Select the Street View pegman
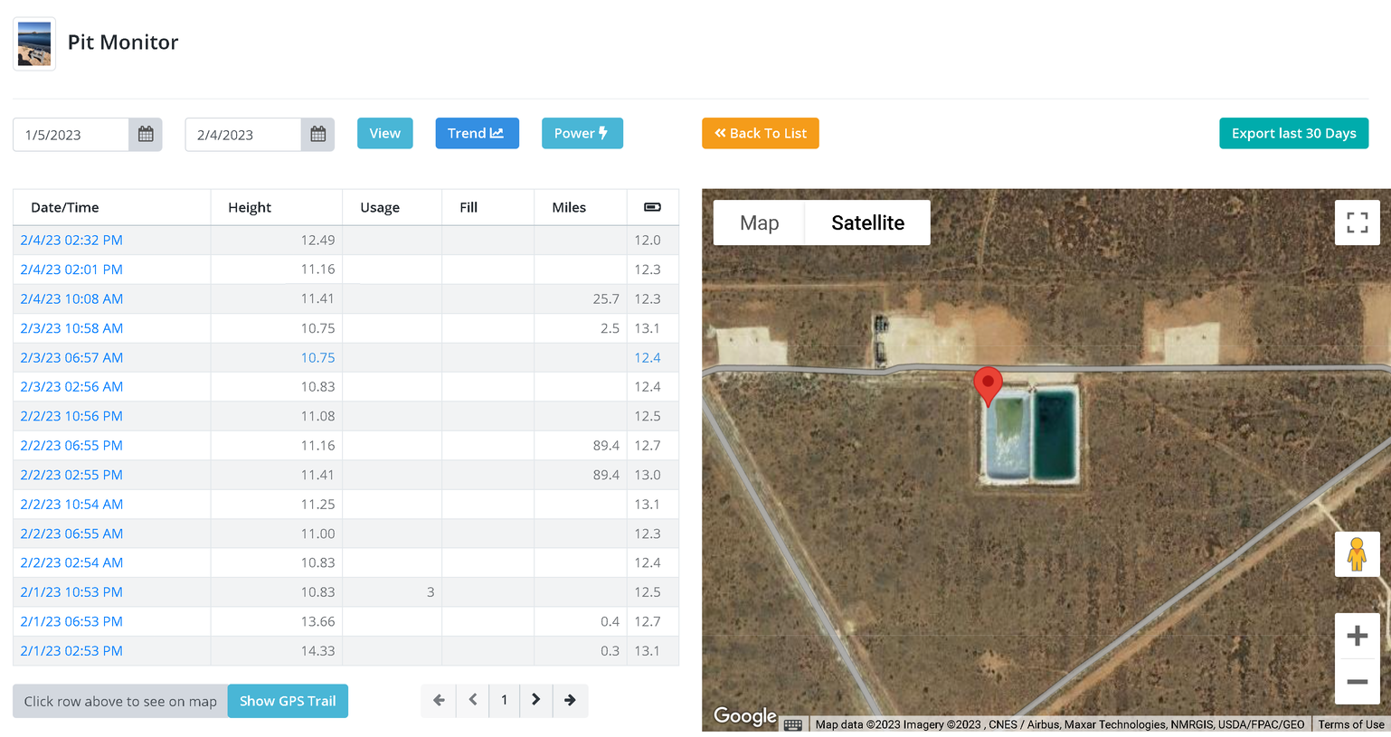 tap(1357, 554)
